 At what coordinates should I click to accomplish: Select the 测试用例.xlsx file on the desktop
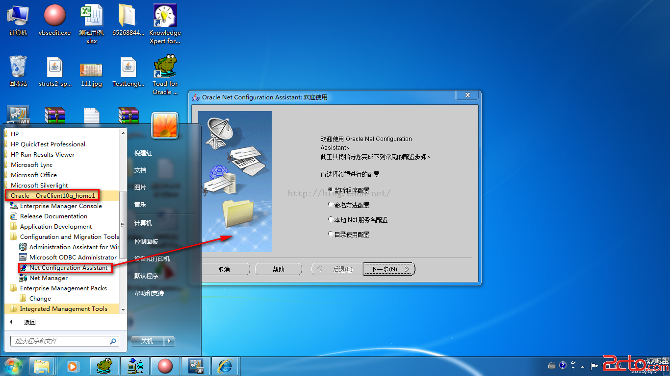click(x=91, y=24)
